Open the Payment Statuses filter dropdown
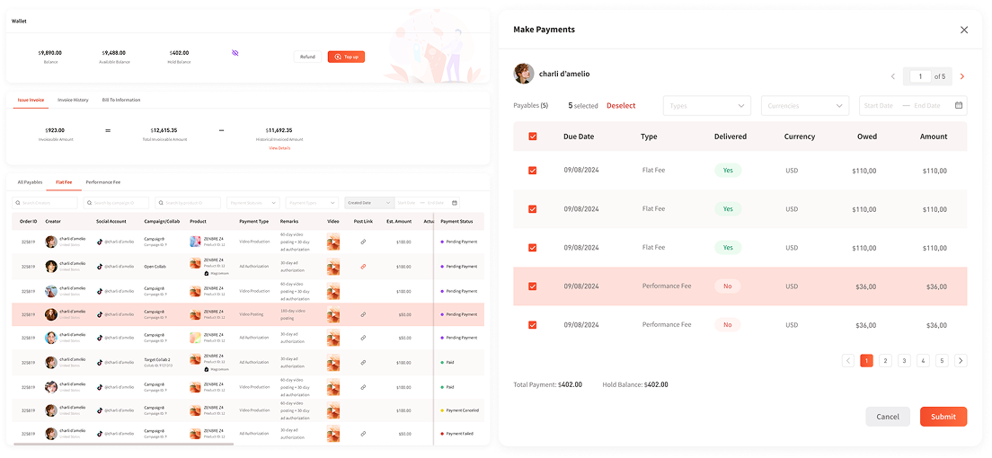The height and width of the screenshot is (458, 992). click(x=252, y=203)
